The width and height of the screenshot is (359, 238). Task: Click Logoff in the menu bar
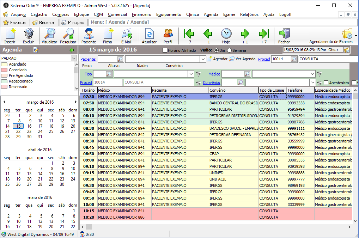pyautogui.click(x=285, y=14)
